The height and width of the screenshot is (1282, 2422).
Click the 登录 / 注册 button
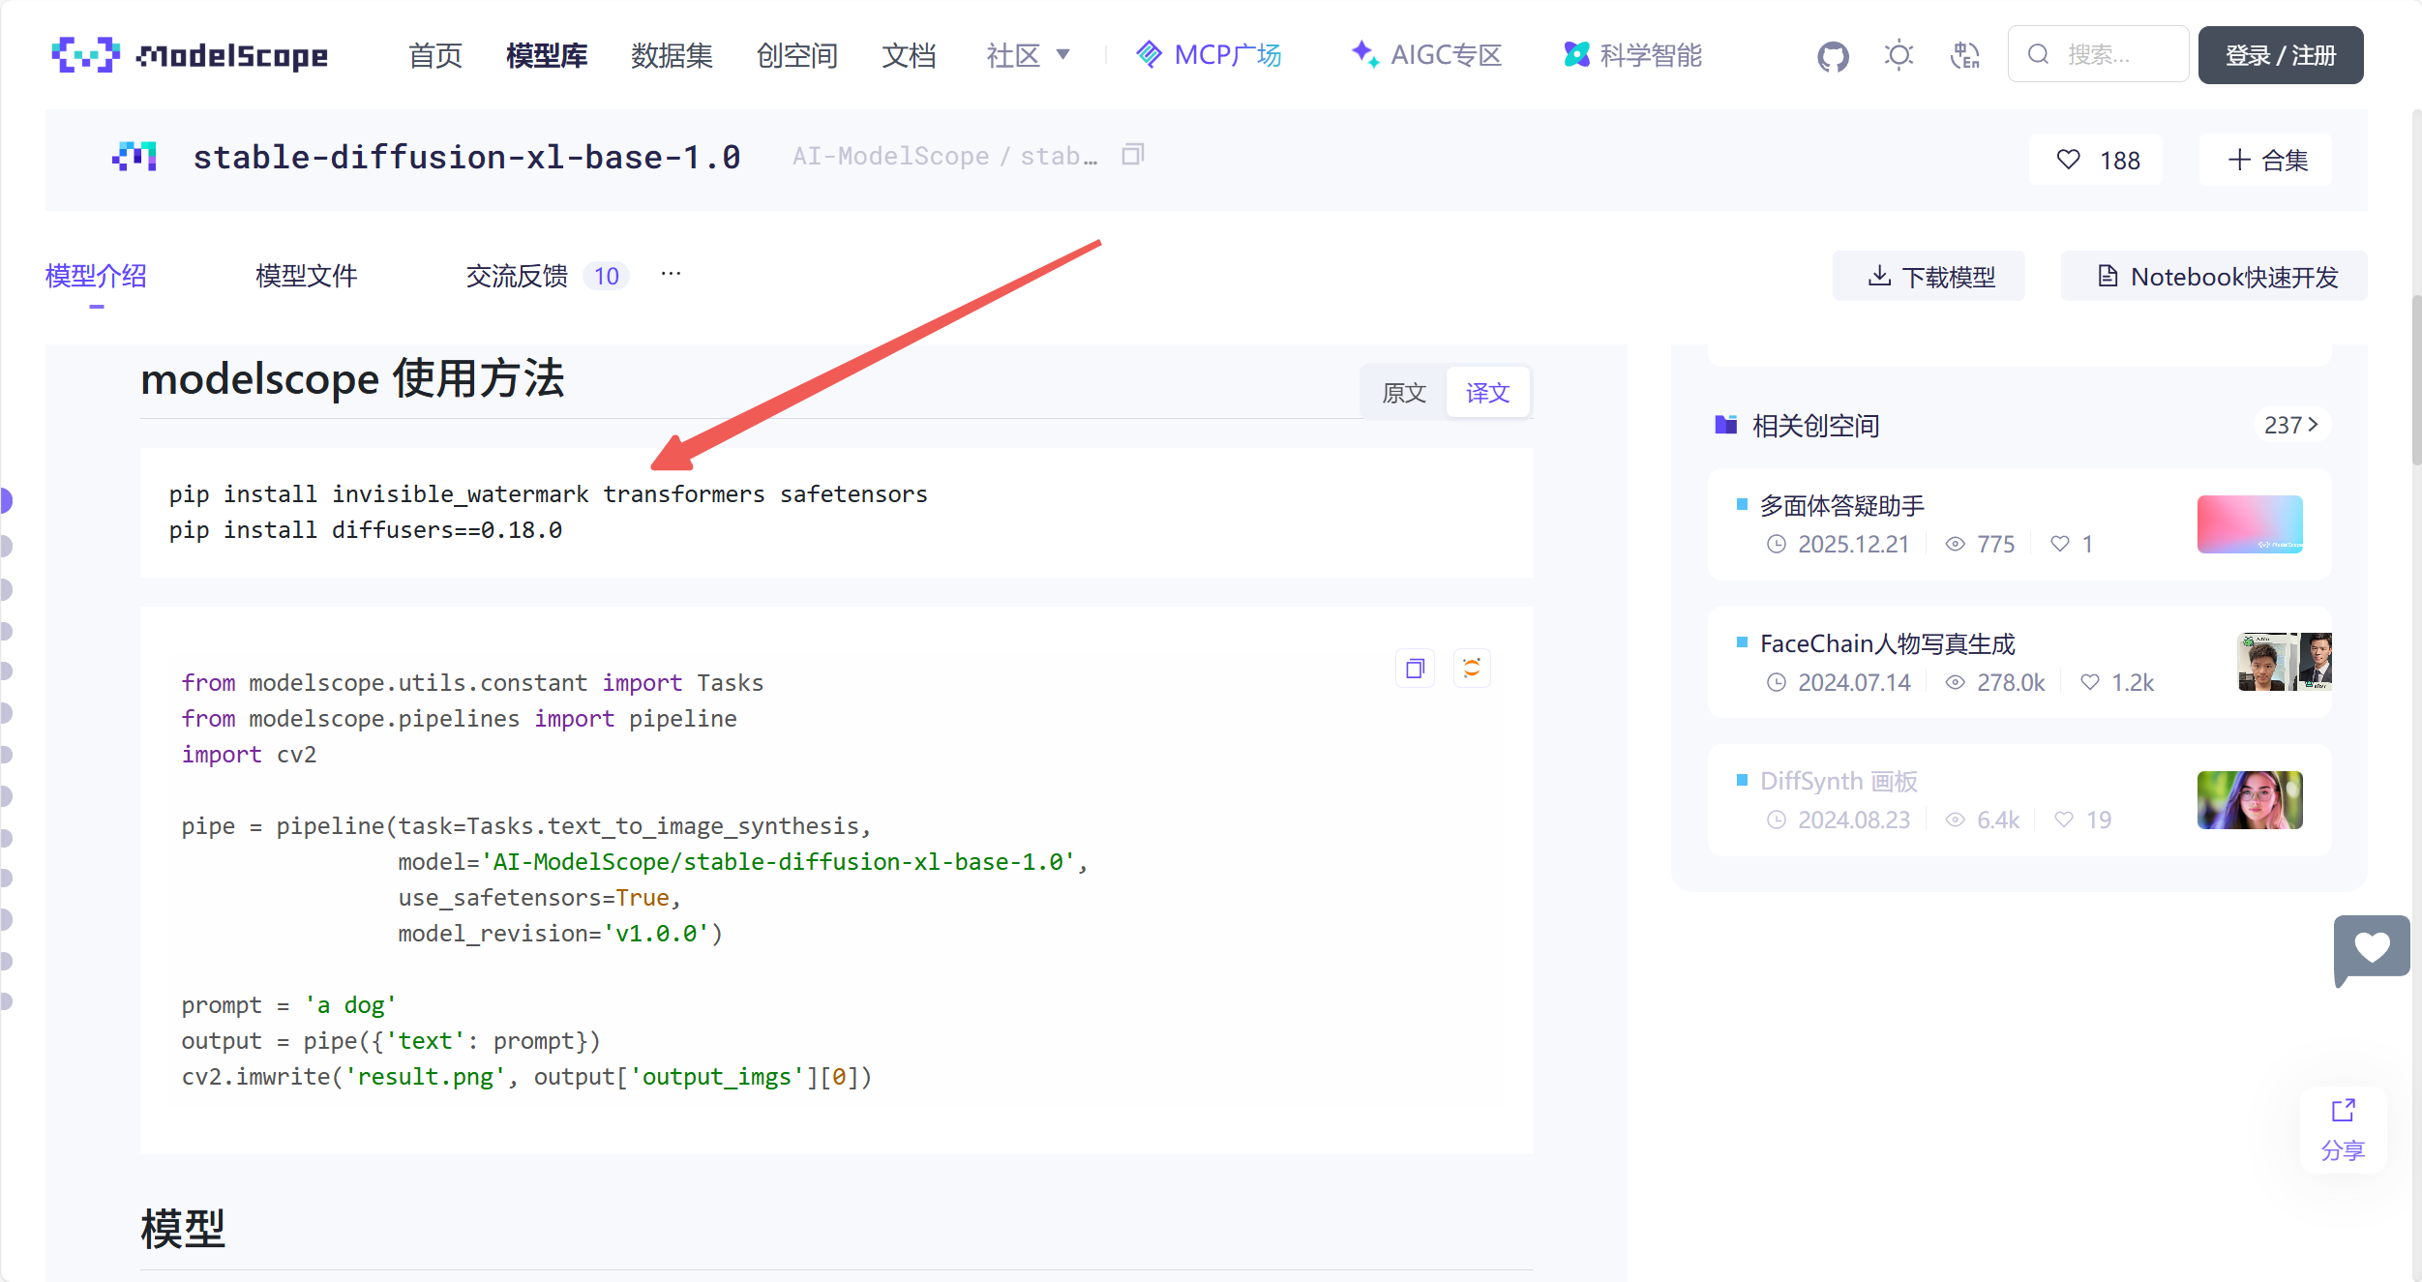[x=2280, y=55]
